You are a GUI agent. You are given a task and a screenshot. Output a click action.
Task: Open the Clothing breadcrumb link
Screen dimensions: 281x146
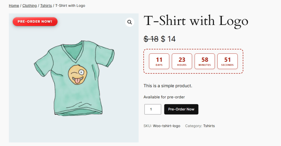(29, 6)
